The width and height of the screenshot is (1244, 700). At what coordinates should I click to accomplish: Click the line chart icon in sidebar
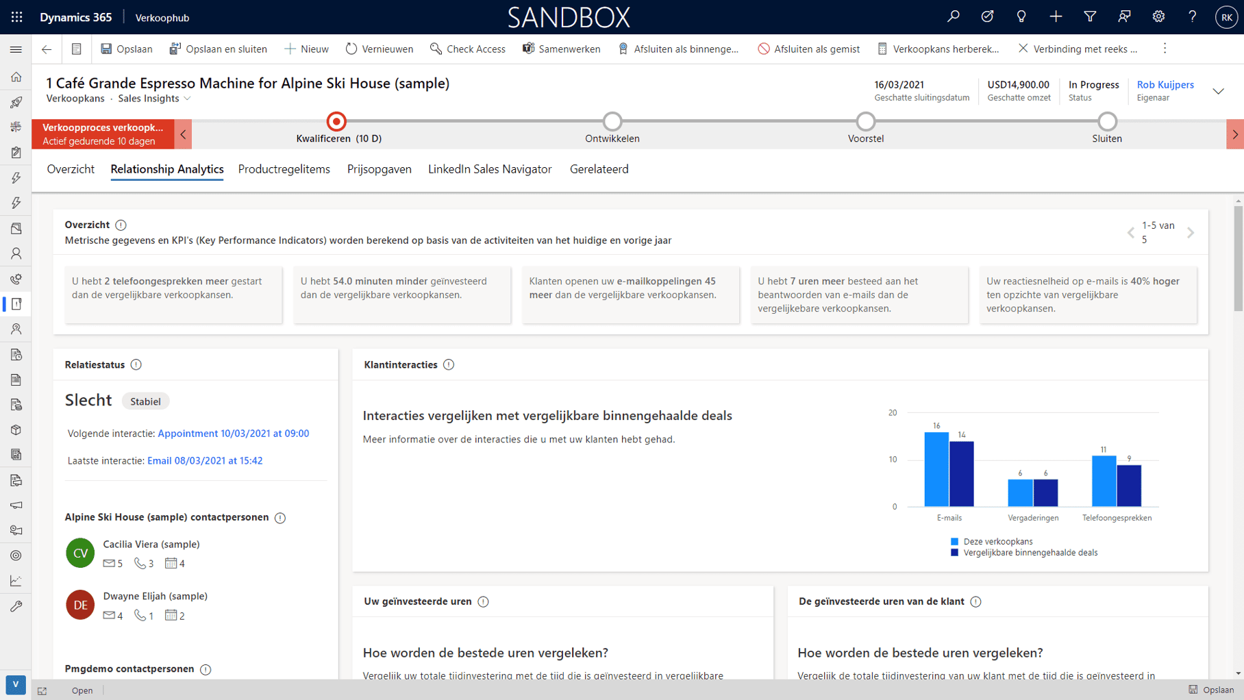(x=16, y=581)
